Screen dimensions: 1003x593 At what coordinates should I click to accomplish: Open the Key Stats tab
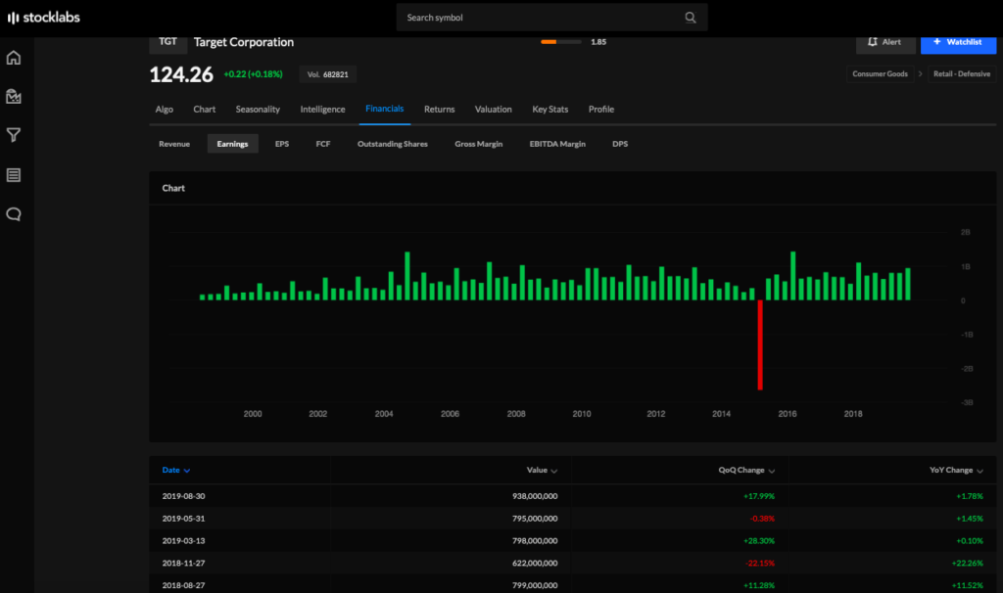550,110
